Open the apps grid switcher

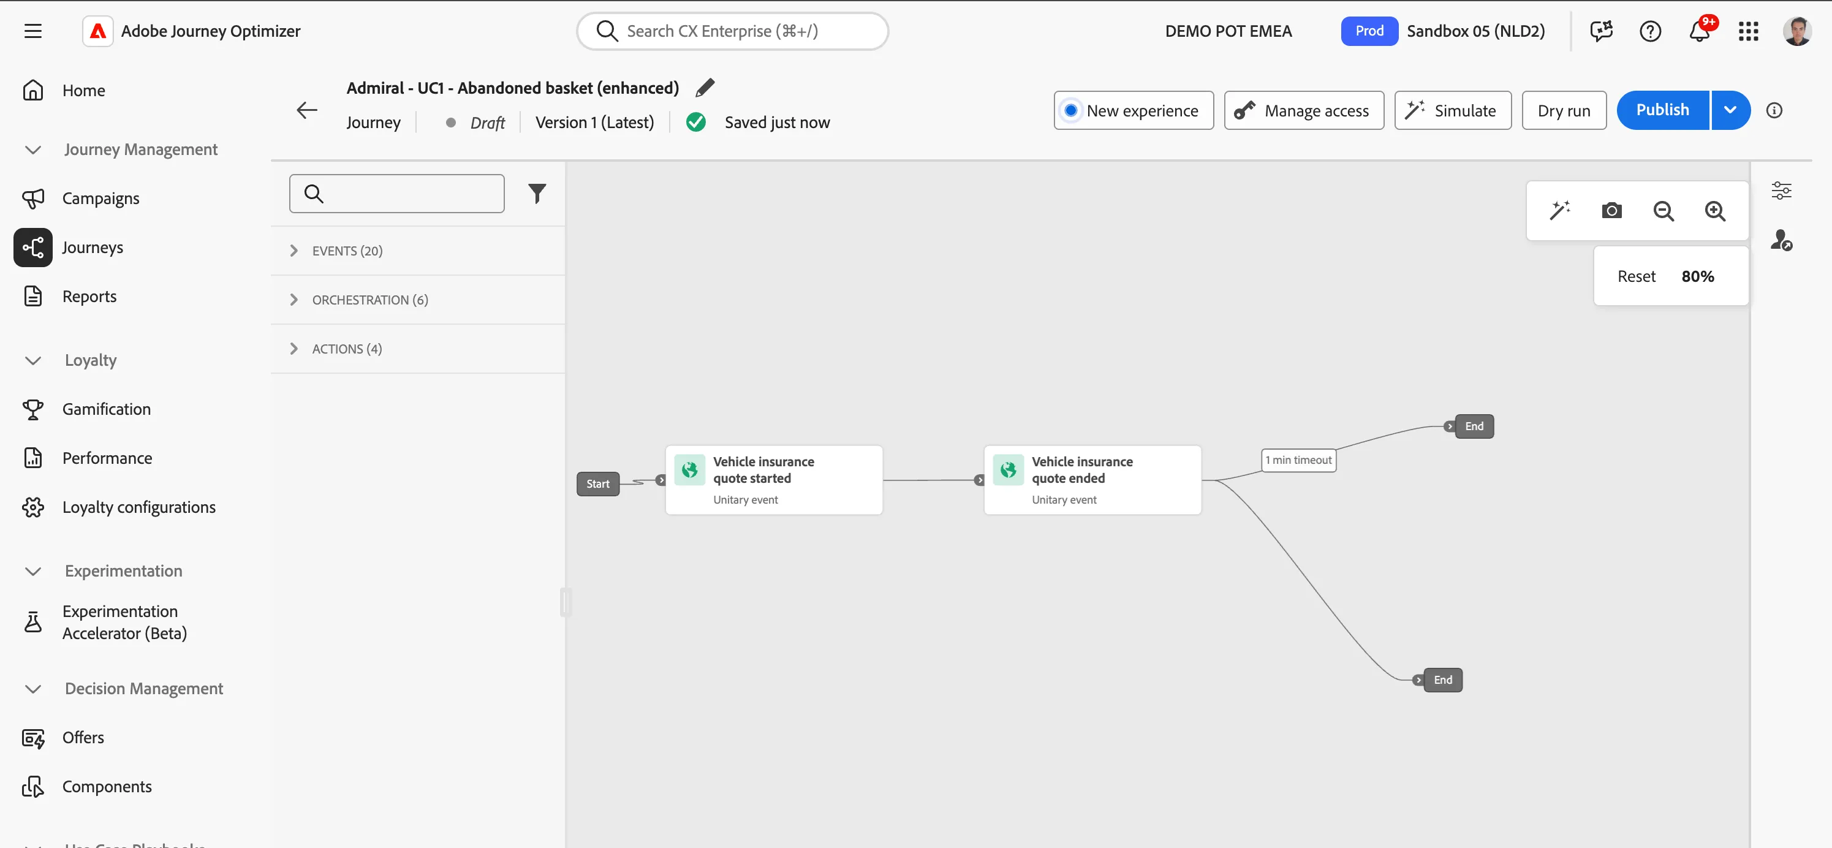(x=1748, y=31)
